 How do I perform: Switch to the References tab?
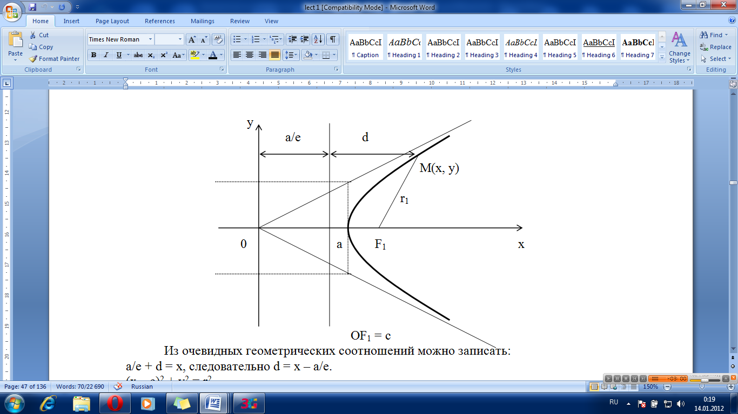(x=160, y=21)
